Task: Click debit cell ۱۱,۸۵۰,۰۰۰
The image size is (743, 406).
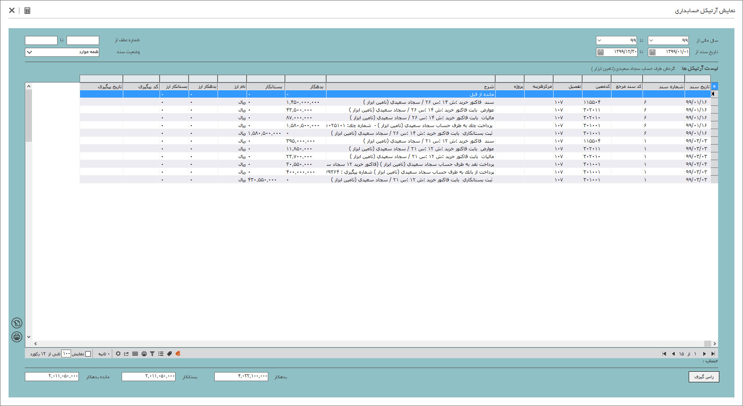Action: (306, 149)
